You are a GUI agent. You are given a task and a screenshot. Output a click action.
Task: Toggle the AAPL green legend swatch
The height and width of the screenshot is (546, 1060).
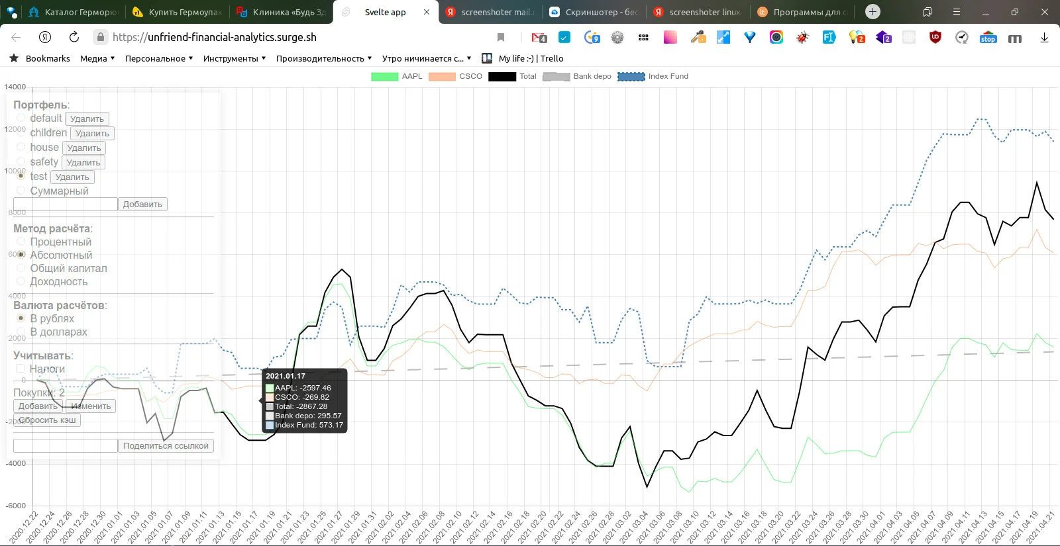(x=384, y=77)
